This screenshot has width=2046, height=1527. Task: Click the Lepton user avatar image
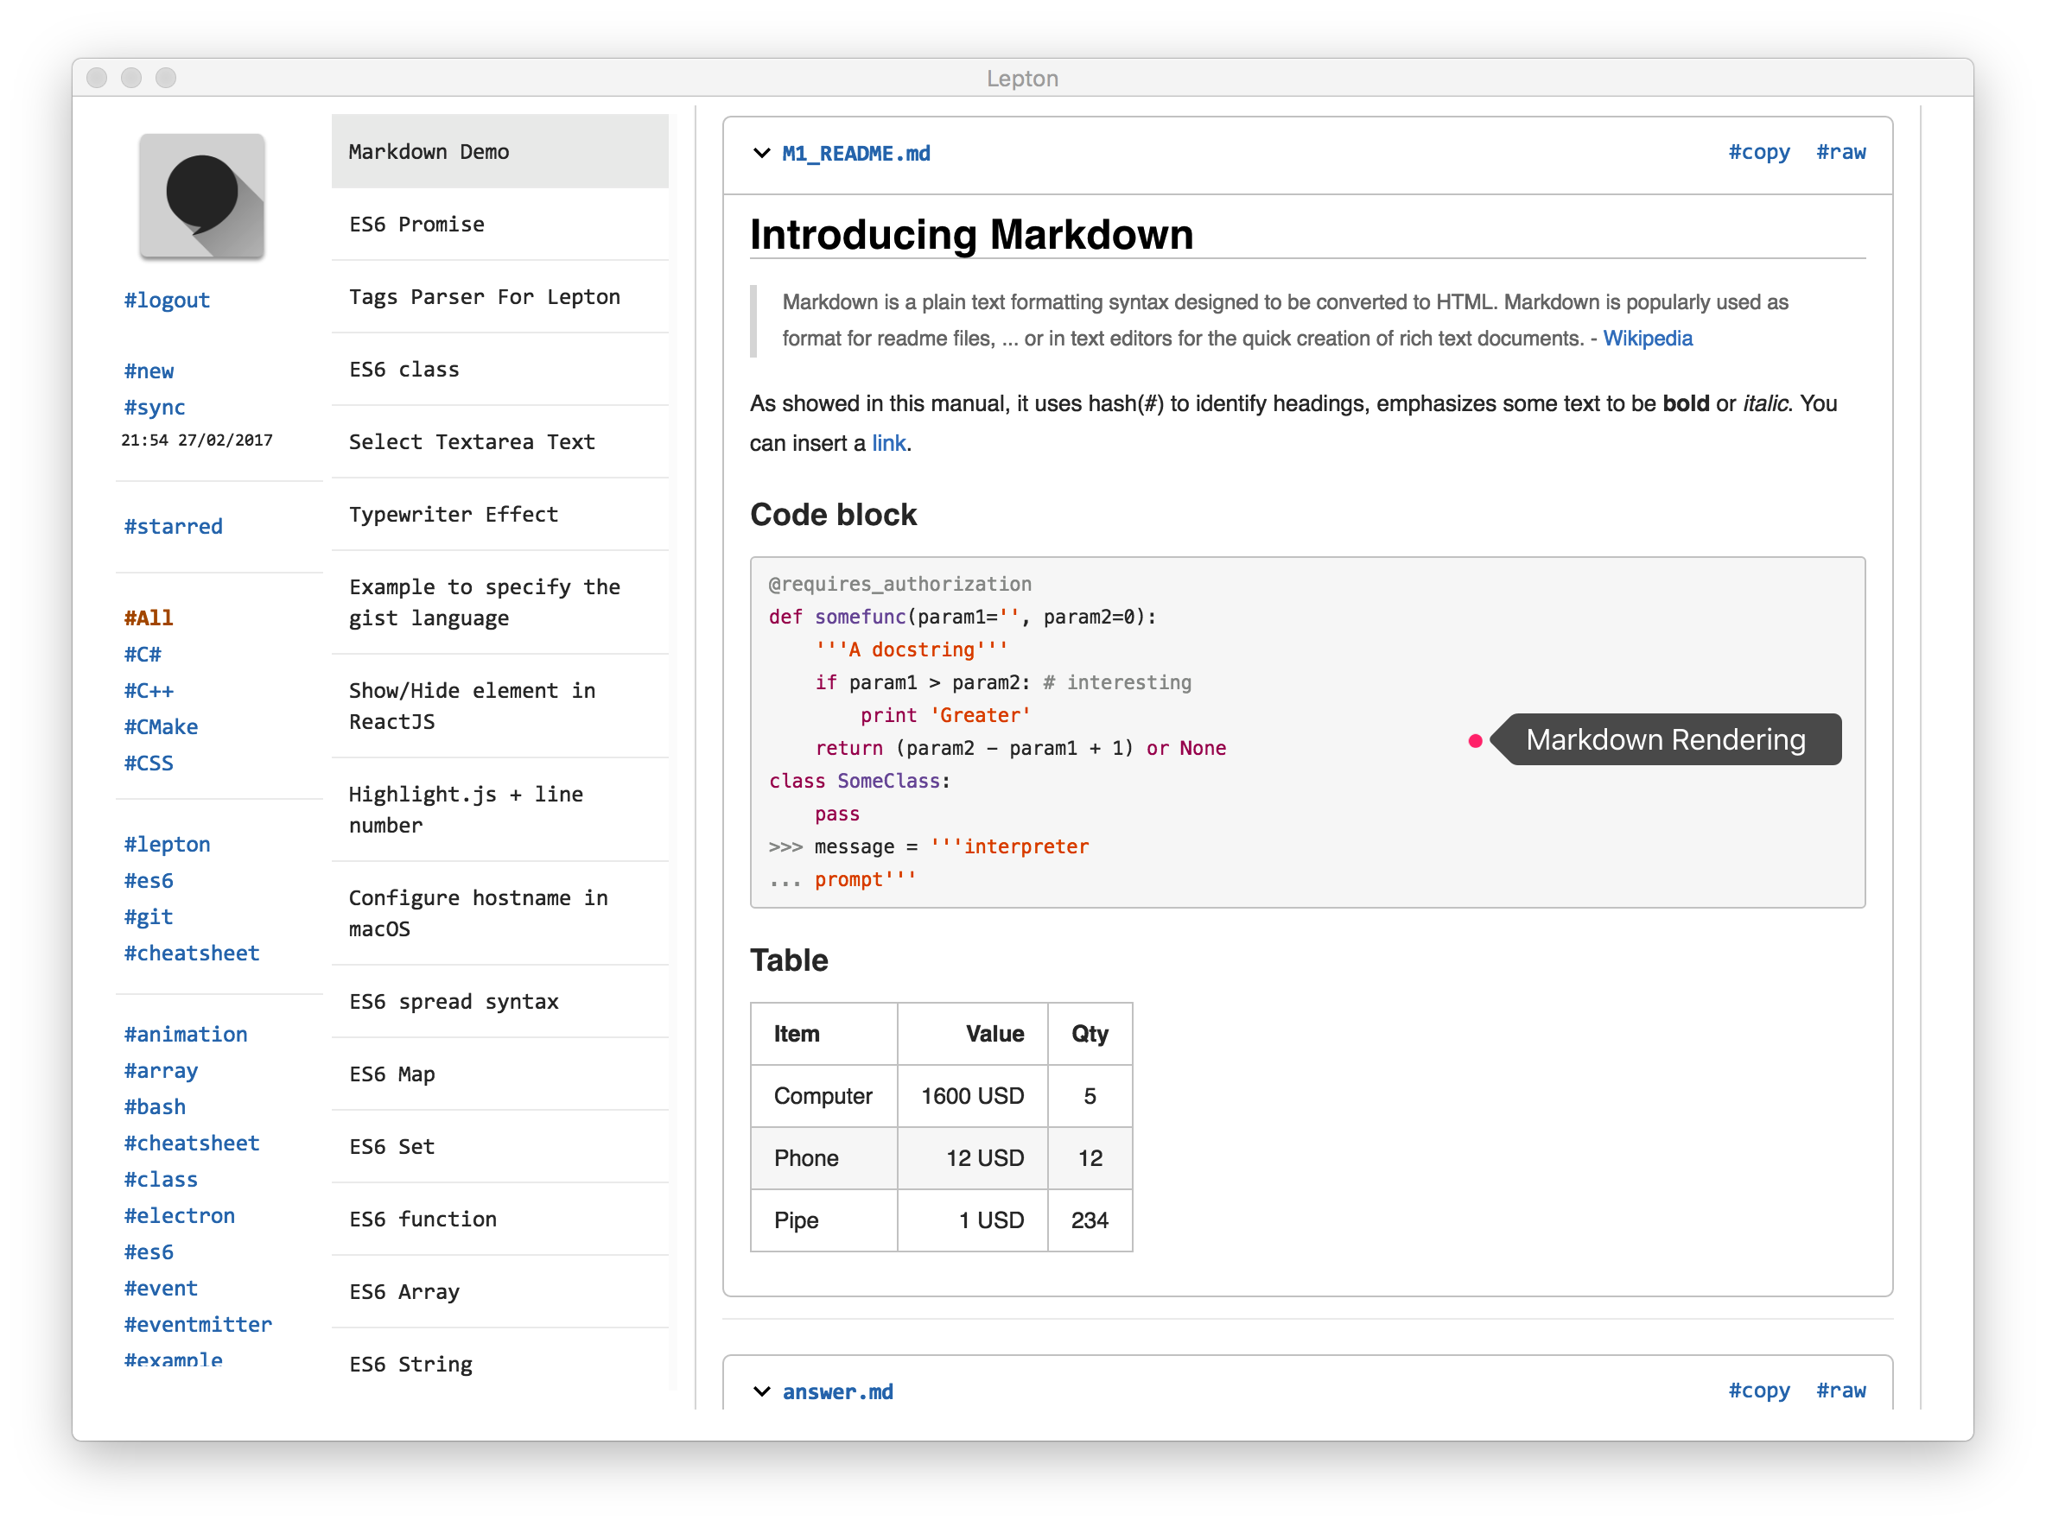pos(201,196)
